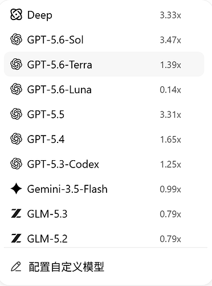Click the OpenAI logo beside GPT-5.6-Sol
Viewport: 212px width, 286px height.
click(x=16, y=39)
